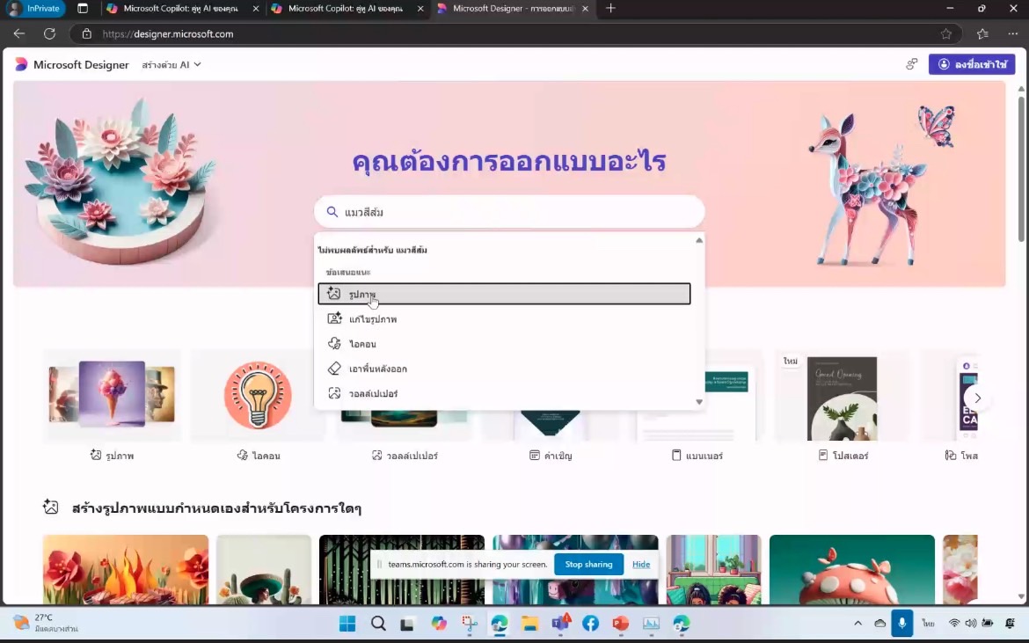Select the วอลล์เปเปอร์ suggestion in the dropdown
This screenshot has width=1029, height=643.
click(504, 394)
